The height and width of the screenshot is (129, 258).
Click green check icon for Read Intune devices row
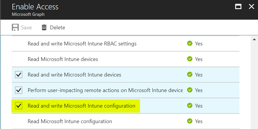pos(190,59)
